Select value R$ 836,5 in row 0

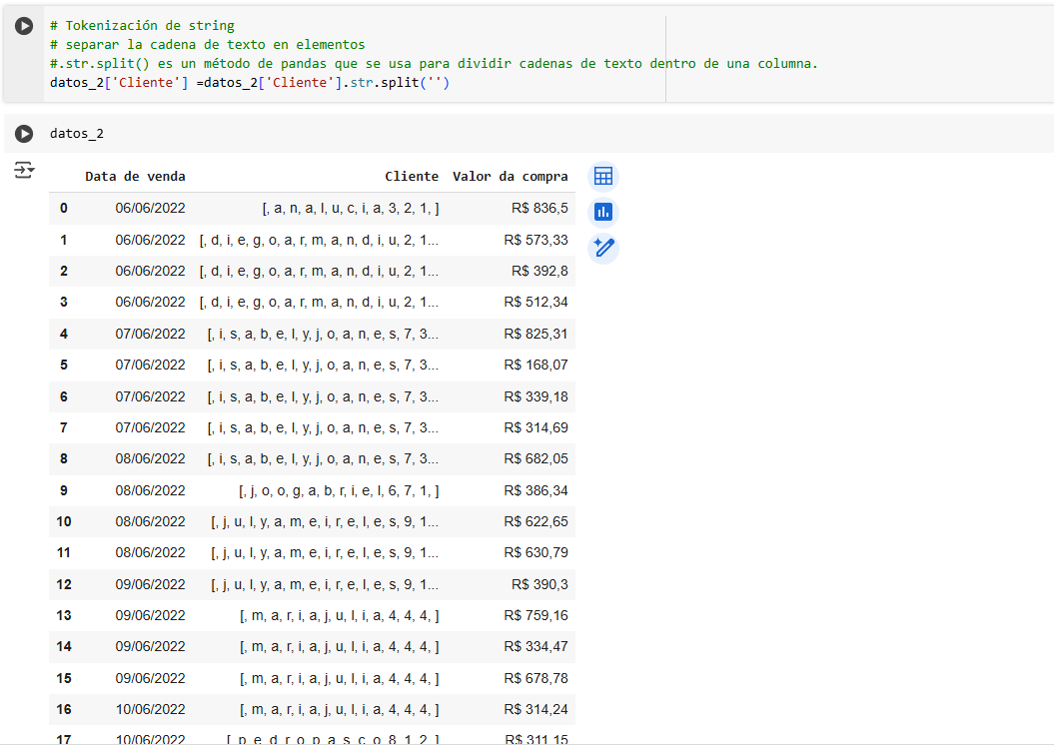(x=539, y=209)
